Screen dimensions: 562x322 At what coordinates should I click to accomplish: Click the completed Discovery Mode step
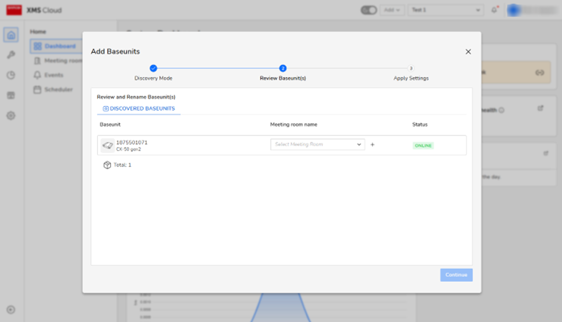coord(153,68)
